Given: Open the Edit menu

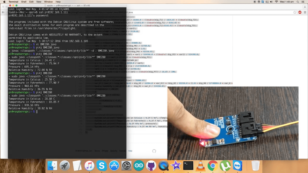Looking at the screenshot, I should click(x=31, y=2).
